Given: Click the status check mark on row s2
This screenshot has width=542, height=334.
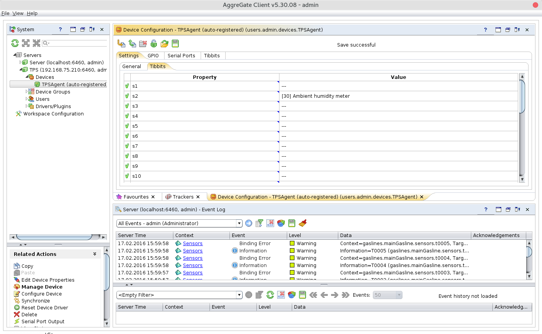Looking at the screenshot, I should pos(127,96).
